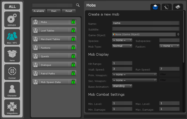Open the Integrations puzzle icon

(12, 107)
